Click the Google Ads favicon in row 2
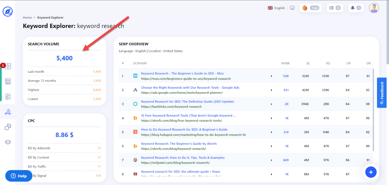This screenshot has height=185, width=389. (x=135, y=90)
